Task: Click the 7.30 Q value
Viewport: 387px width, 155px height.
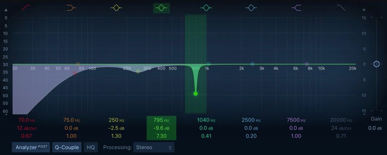Action: click(162, 136)
